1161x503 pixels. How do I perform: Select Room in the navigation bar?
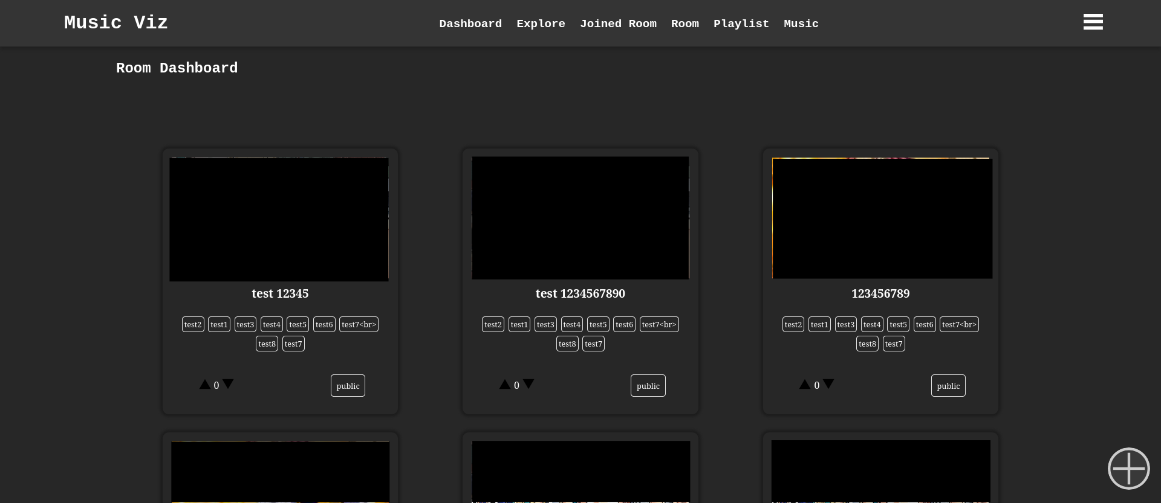[685, 24]
